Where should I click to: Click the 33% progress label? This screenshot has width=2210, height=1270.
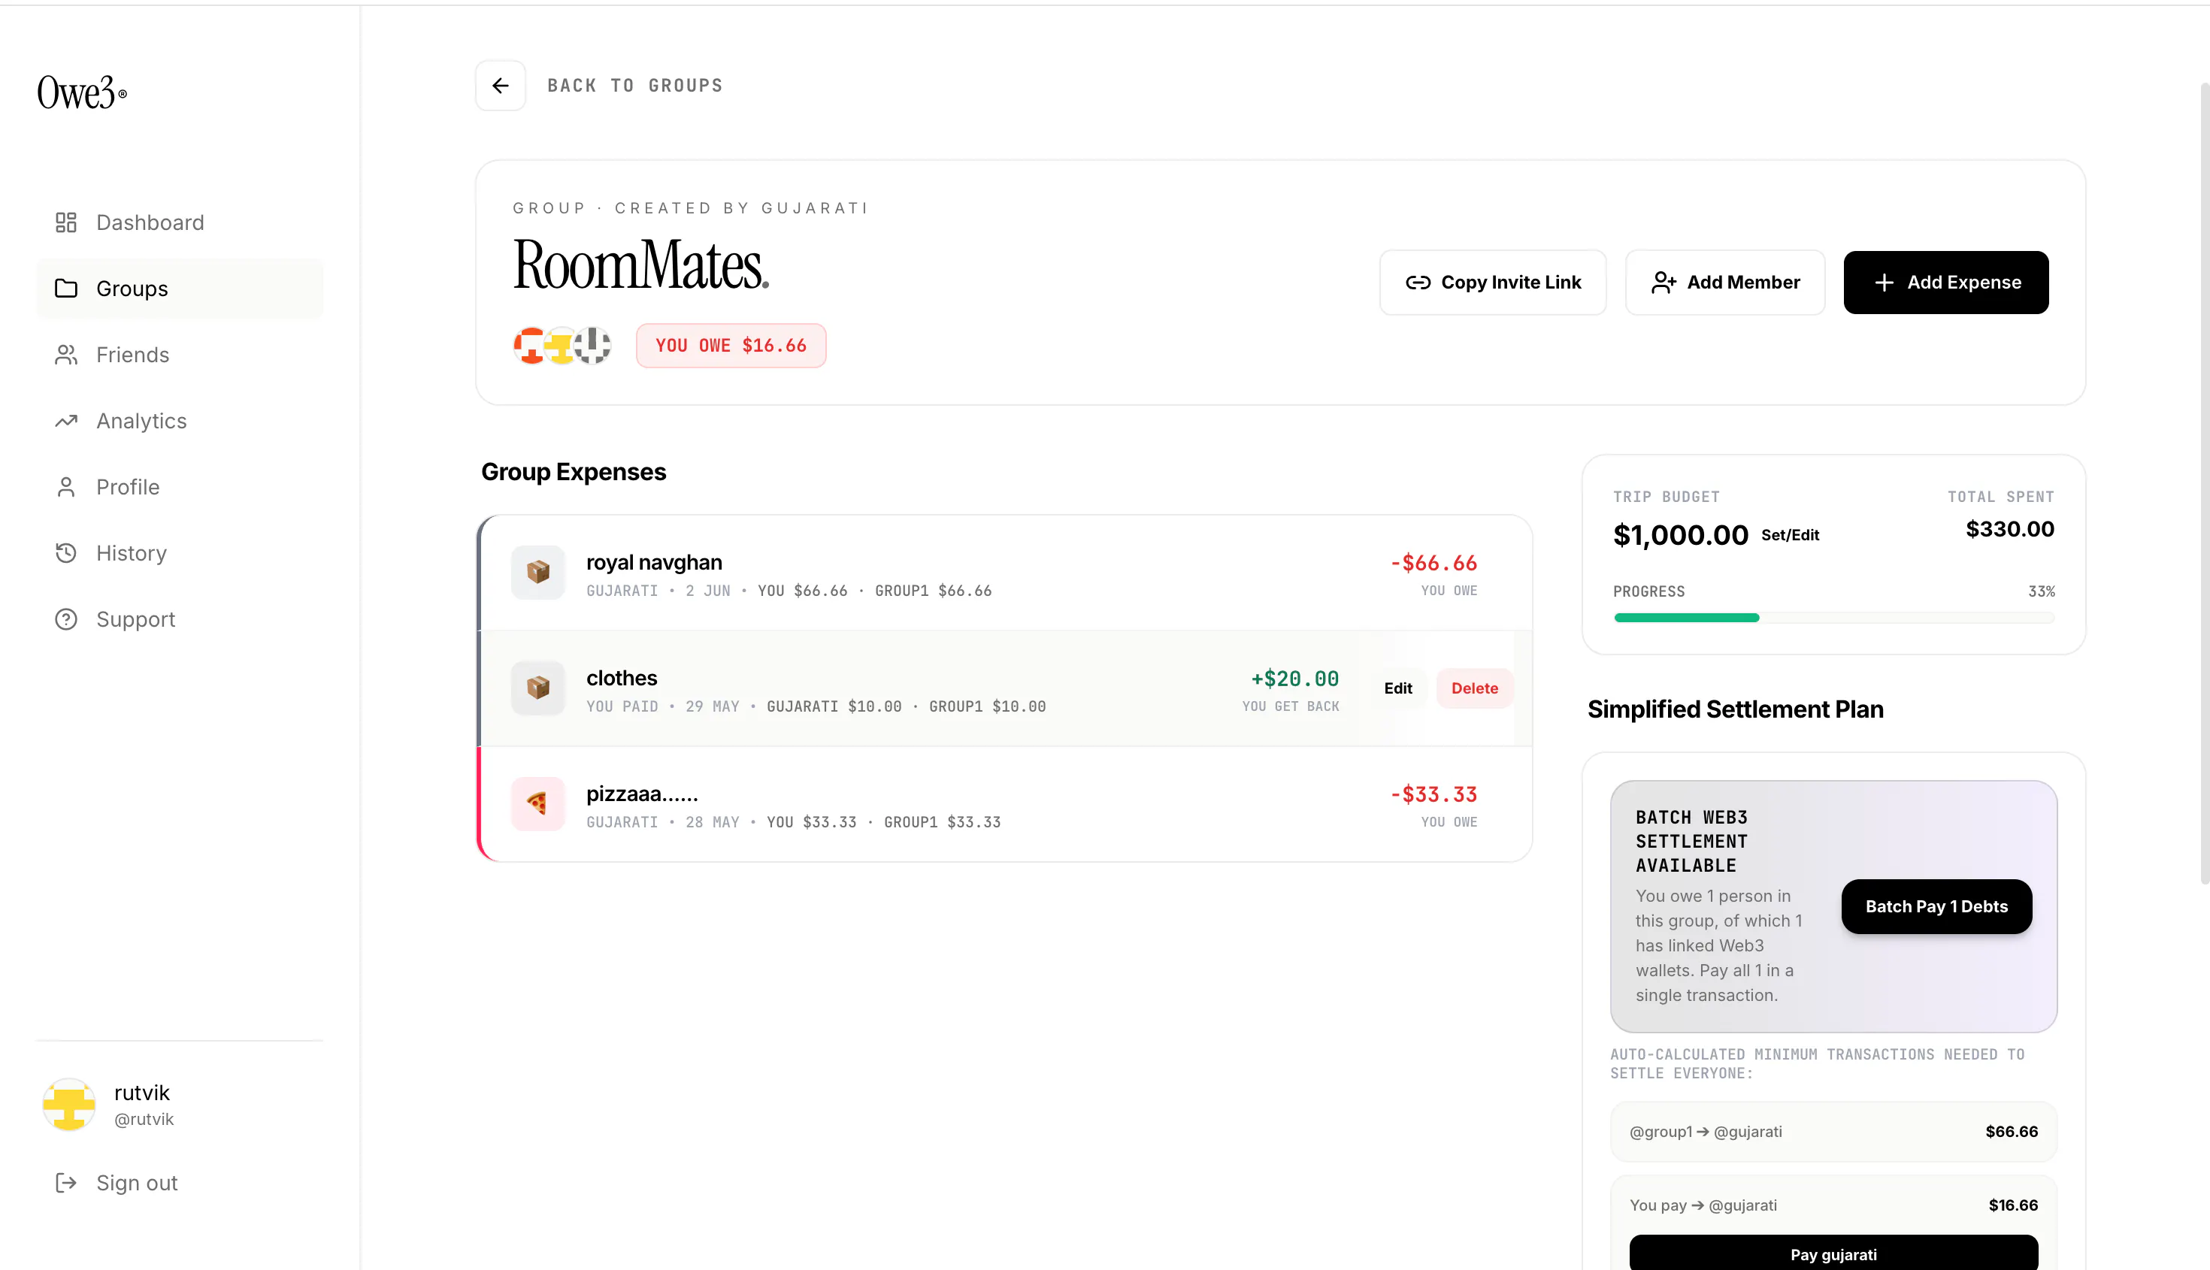[x=2041, y=591]
